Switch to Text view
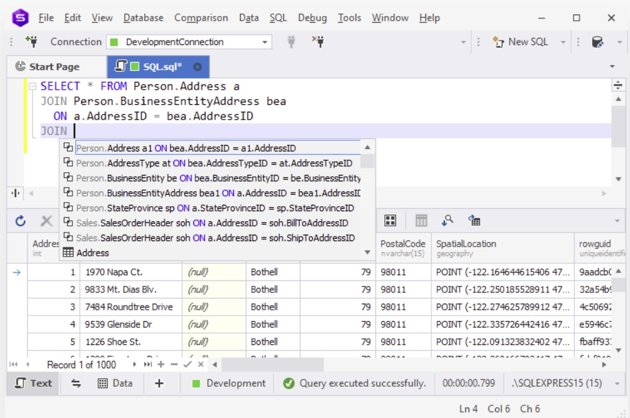 click(x=34, y=383)
